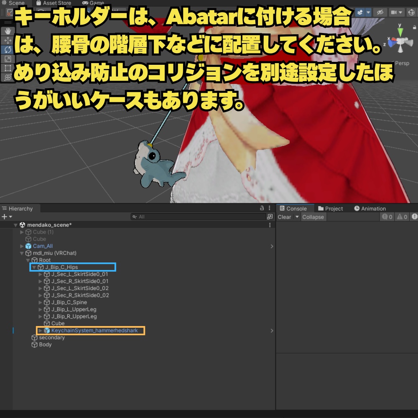Screen dimensions: 418x418
Task: Select the Rect transform tool
Action: 8,68
